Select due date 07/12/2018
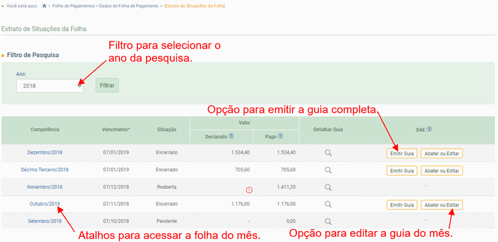Image resolution: width=498 pixels, height=242 pixels. [116, 187]
